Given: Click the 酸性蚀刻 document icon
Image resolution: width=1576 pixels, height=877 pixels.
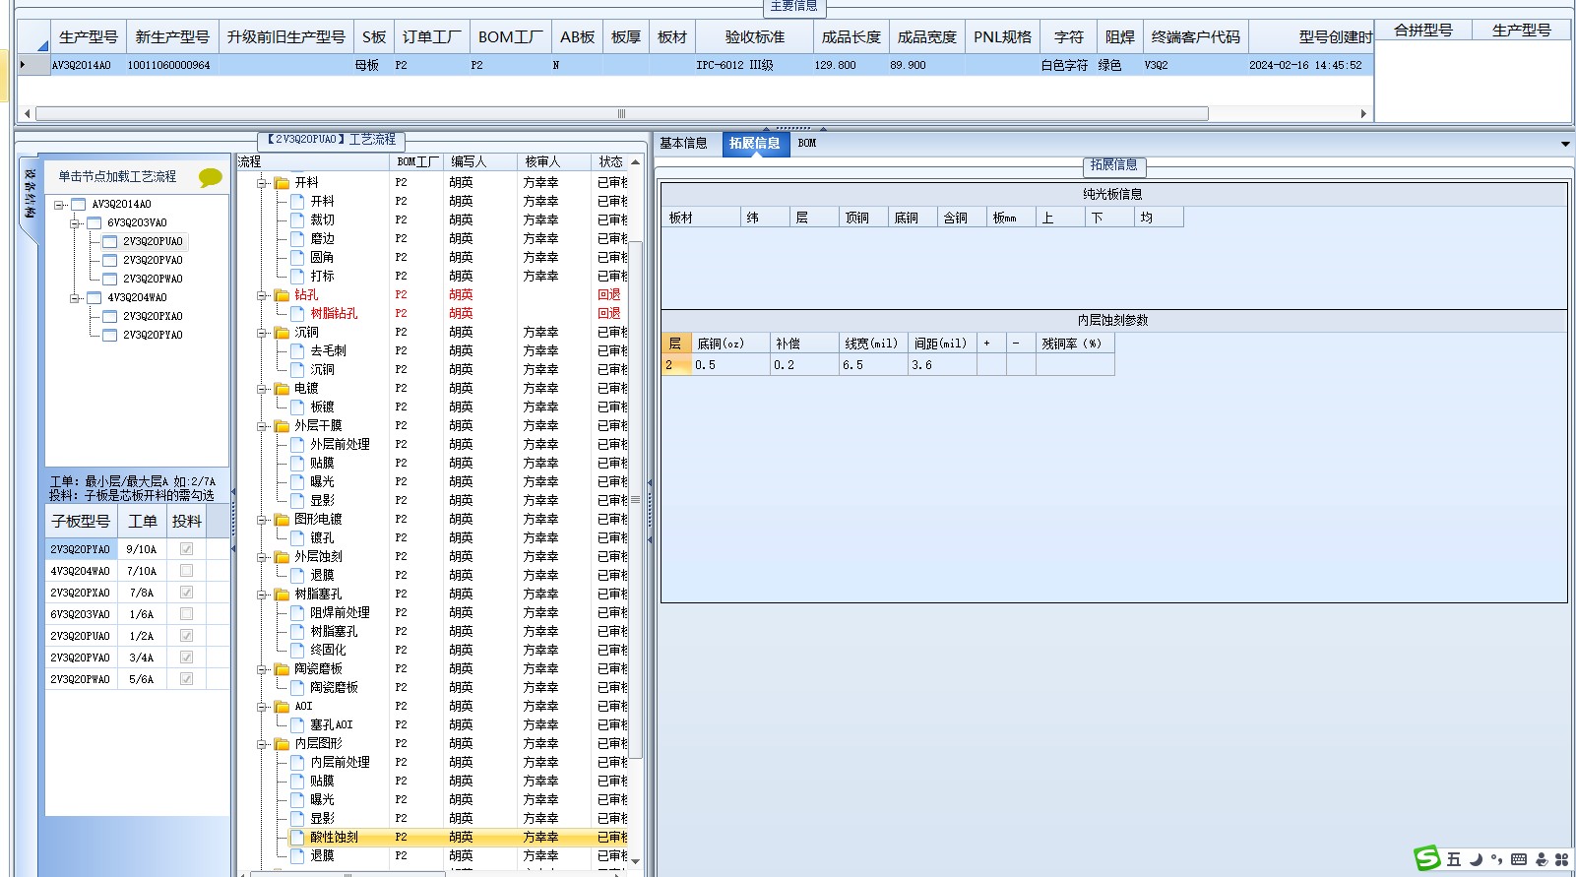Looking at the screenshot, I should click(x=297, y=837).
